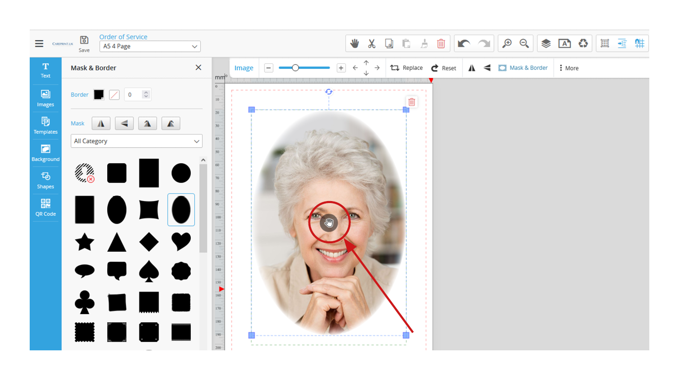Open the A5 4 Page dropdown

click(x=150, y=46)
